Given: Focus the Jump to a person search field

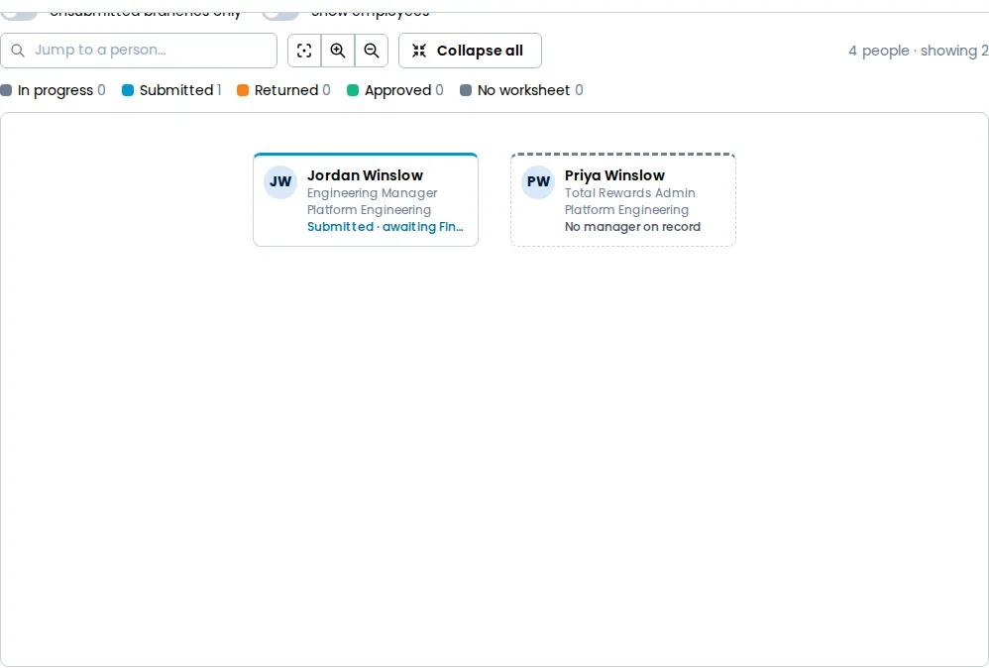Looking at the screenshot, I should tap(139, 51).
